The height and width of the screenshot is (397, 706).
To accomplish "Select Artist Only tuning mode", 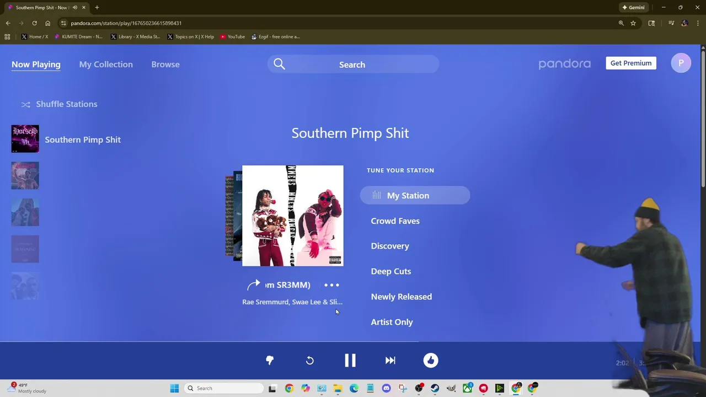I will [x=392, y=322].
